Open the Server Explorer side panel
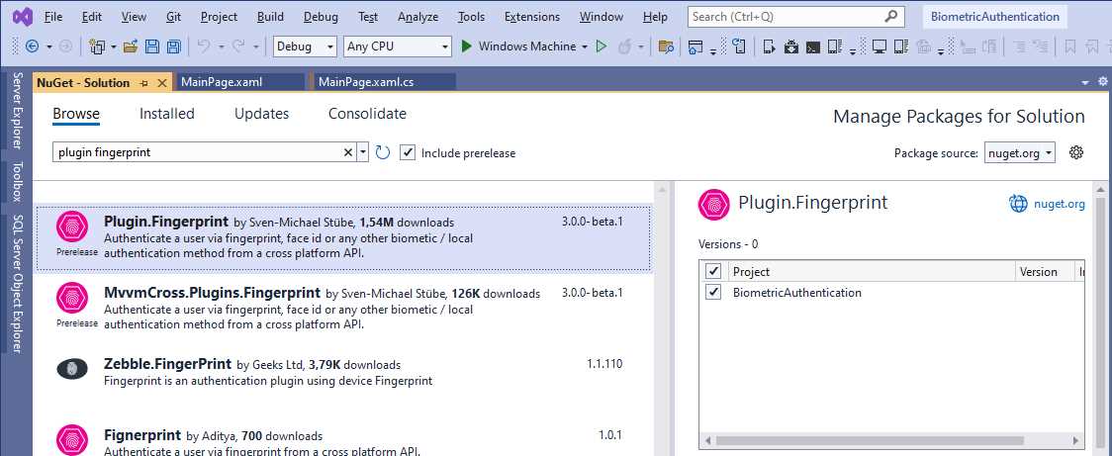The height and width of the screenshot is (456, 1112). tap(17, 110)
